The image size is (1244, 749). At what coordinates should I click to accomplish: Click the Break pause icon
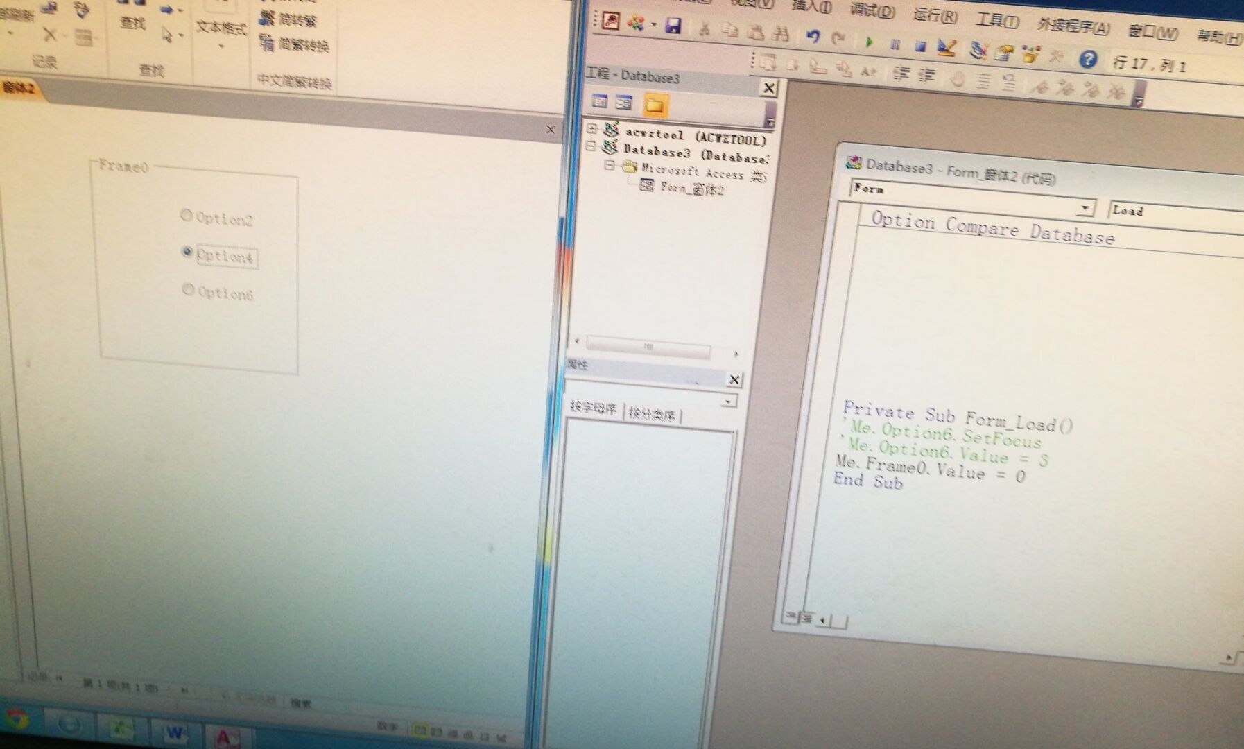[895, 44]
